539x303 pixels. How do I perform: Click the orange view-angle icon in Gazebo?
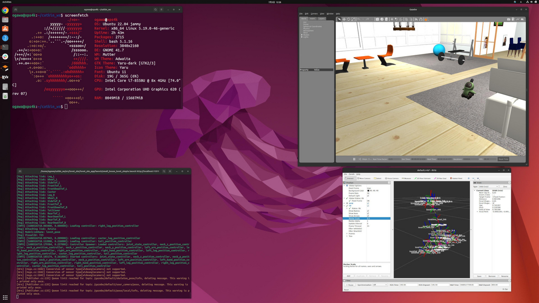[x=426, y=19]
